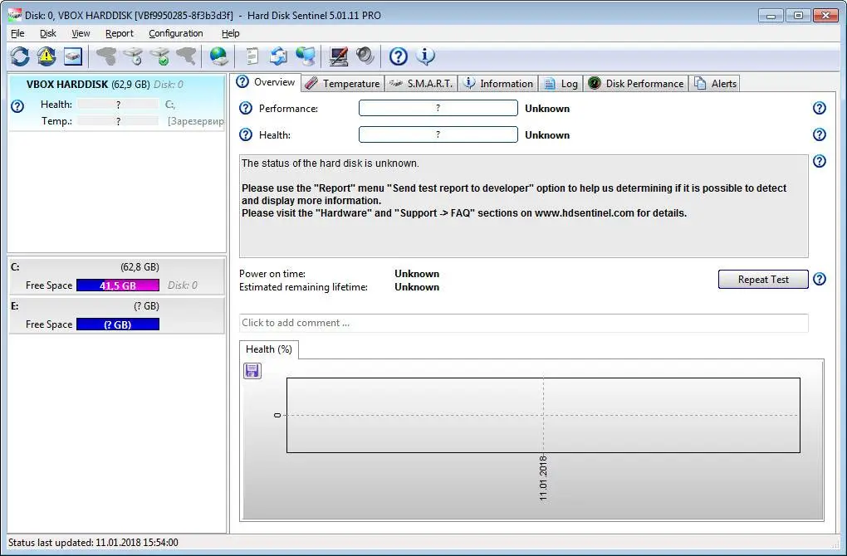This screenshot has width=847, height=556.
Task: Click 'Status last updated' status bar text
Action: [x=93, y=543]
